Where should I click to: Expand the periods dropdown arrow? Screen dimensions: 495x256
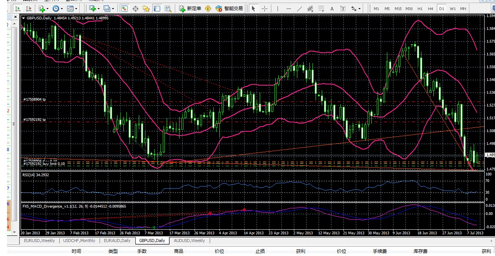[62, 9]
